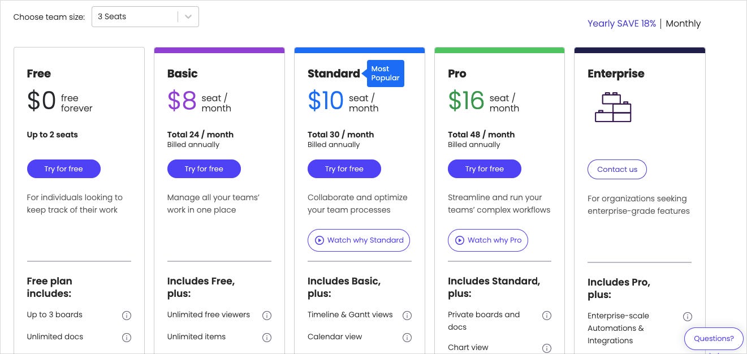
Task: Click Try for free under Basic plan
Action: point(204,169)
